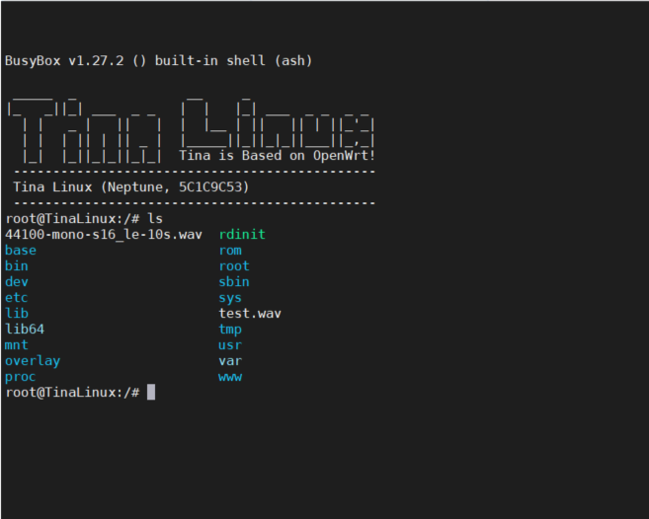Image resolution: width=649 pixels, height=519 pixels.
Task: Click the tmp directory name
Action: tap(229, 330)
